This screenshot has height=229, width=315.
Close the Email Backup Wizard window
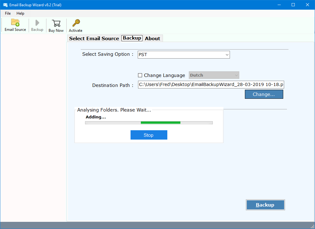(307, 5)
